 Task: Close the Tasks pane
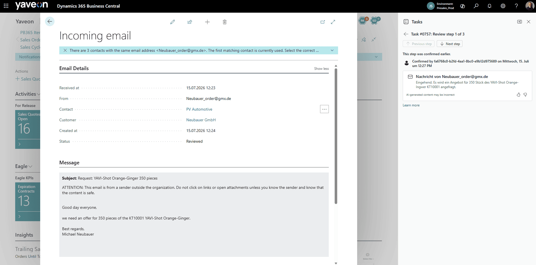click(x=528, y=22)
